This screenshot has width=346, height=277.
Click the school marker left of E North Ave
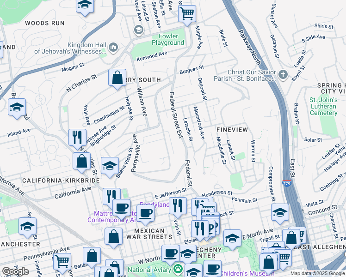tap(232, 239)
